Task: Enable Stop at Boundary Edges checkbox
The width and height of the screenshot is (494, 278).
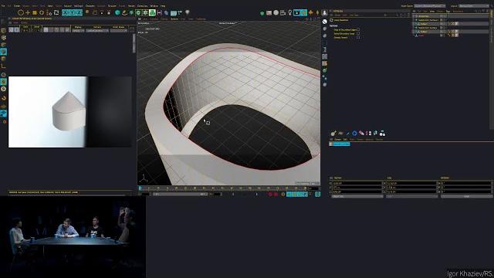Action: [x=358, y=29]
